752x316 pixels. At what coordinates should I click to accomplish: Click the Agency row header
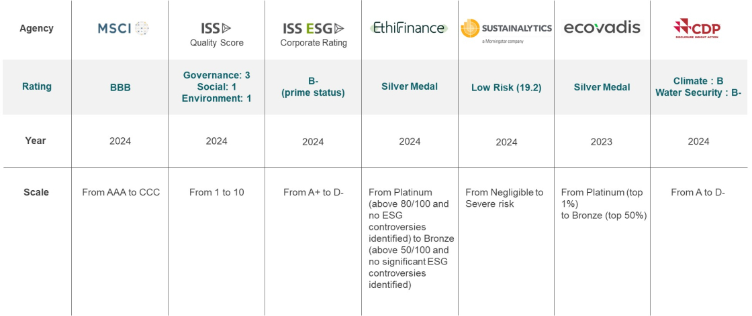36,29
